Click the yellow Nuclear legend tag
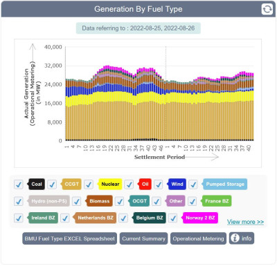Viewport: 277px width, 266px height. point(109,184)
